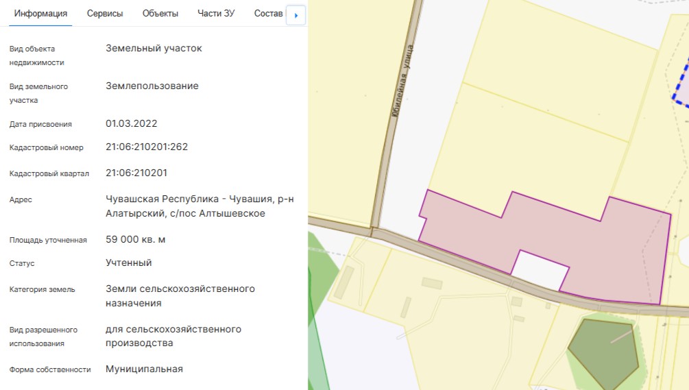Viewport: 689px width, 390px height.
Task: Click the area value 59 000 кв. м
Action: (135, 239)
